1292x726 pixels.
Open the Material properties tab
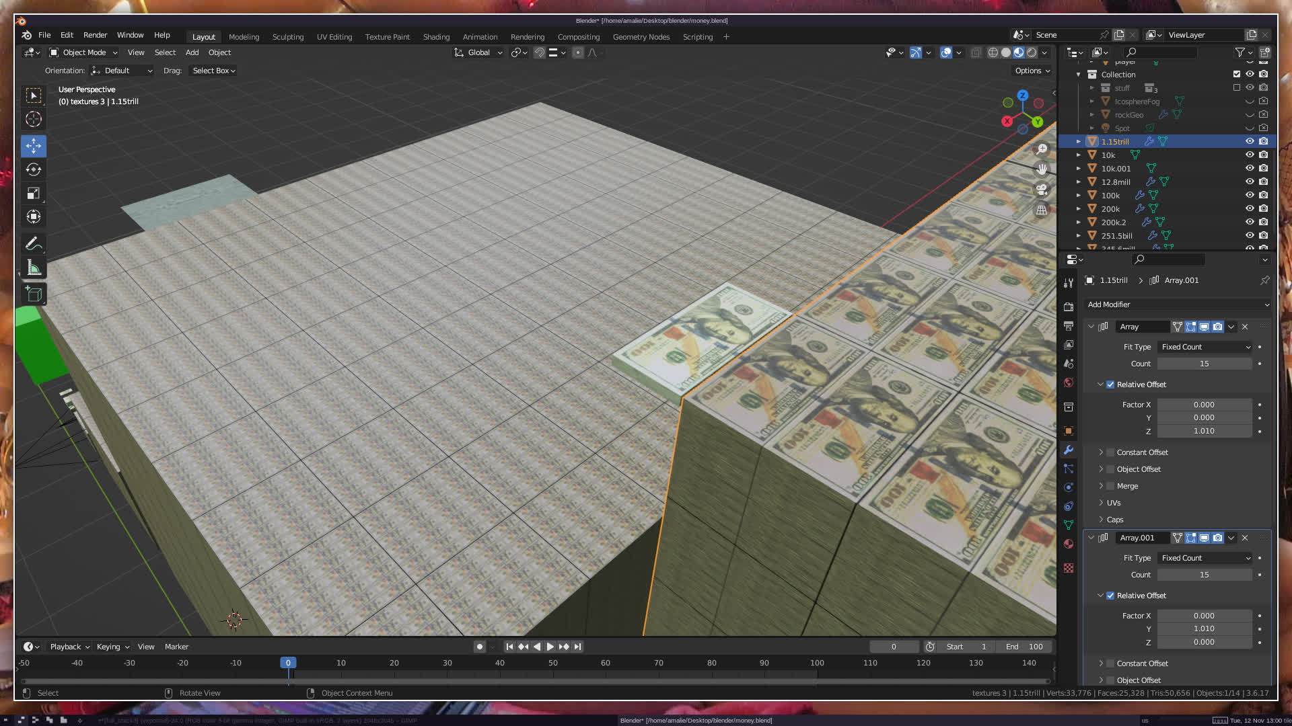click(1069, 544)
